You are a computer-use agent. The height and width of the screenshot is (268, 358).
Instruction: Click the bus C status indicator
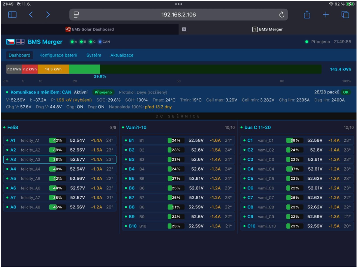(92, 42)
